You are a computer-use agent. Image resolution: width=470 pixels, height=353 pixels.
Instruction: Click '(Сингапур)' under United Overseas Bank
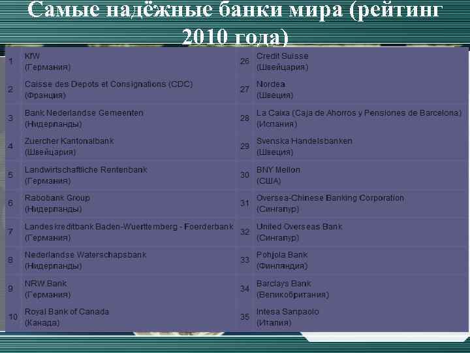click(277, 238)
